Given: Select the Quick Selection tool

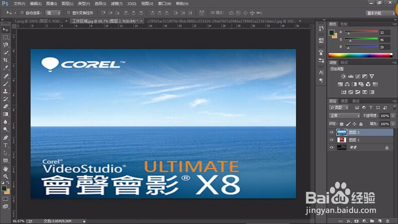Looking at the screenshot, I should click(x=5, y=53).
